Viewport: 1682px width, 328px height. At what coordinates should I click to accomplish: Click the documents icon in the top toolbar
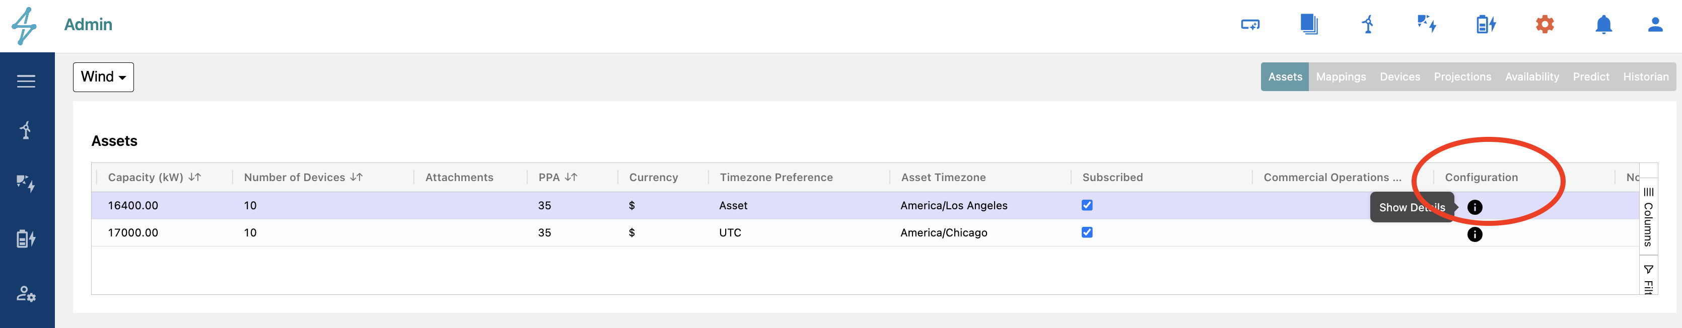pos(1308,25)
